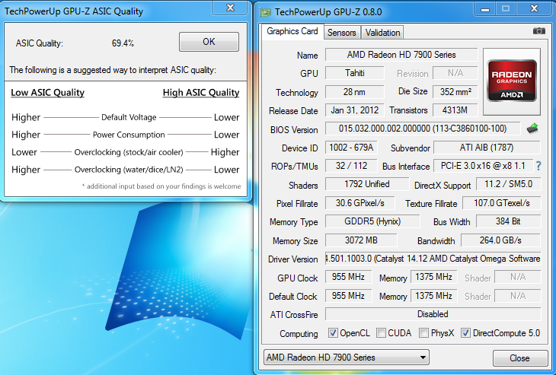Image resolution: width=556 pixels, height=375 pixels.
Task: Click the Overclocking (stock/air cooler) label
Action: (129, 152)
